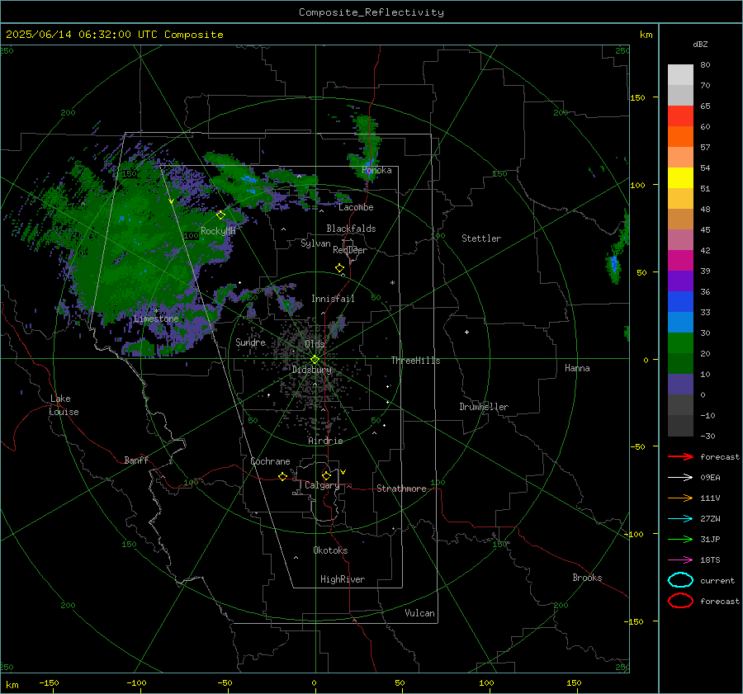
Task: Pick the magenta 42–39 dBZ swatch
Action: [x=680, y=261]
